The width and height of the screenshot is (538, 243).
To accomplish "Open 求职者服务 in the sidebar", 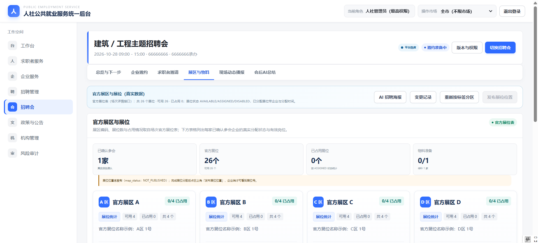I will pyautogui.click(x=38, y=61).
